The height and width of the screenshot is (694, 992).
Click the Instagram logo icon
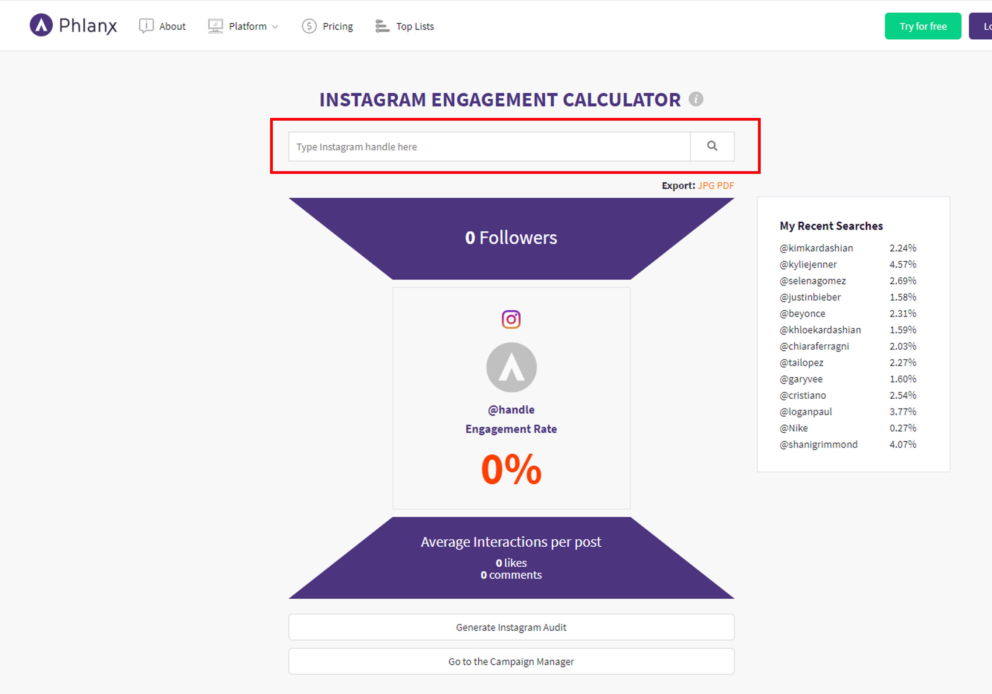[511, 319]
